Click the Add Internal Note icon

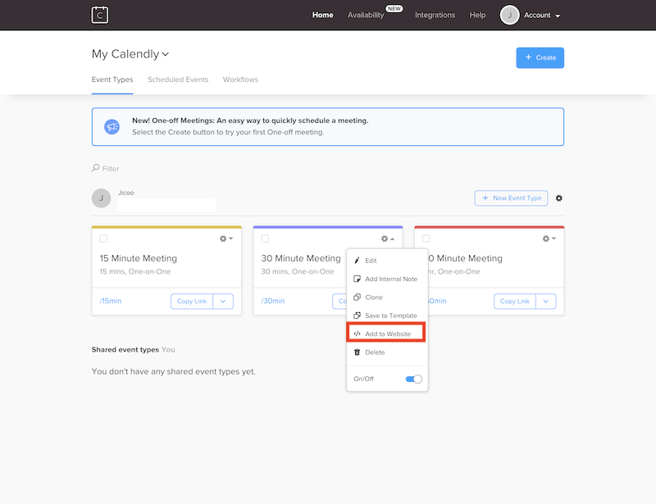[x=357, y=279]
